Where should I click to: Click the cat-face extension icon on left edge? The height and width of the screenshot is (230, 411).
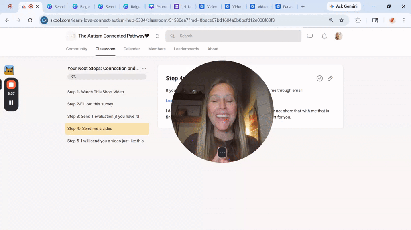pyautogui.click(x=9, y=70)
